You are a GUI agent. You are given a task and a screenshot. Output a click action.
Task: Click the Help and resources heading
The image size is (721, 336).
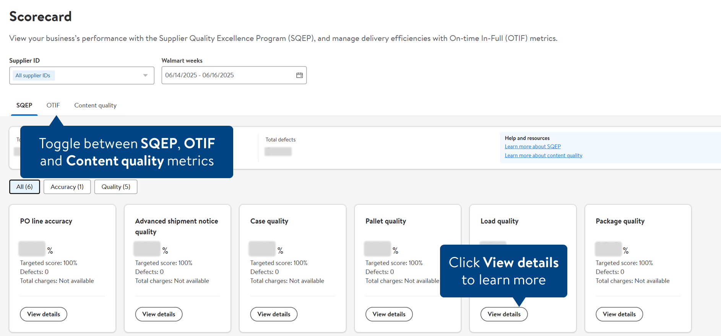click(527, 138)
